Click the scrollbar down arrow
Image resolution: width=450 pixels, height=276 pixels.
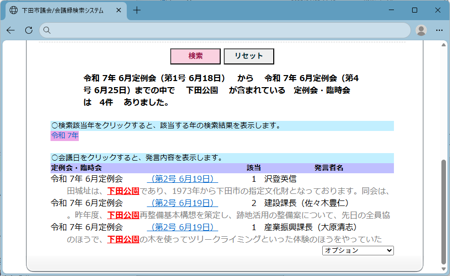[x=443, y=269]
